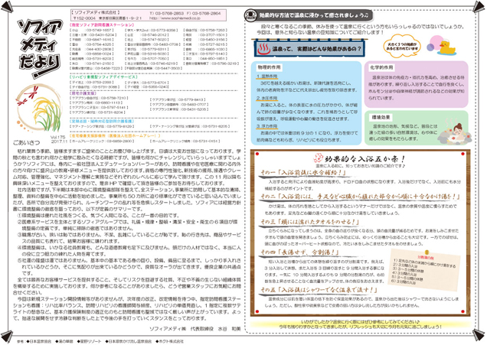Click the その五 シャワーでなく温泉で流す heading
Viewport: 487px width, 345px height.
pyautogui.click(x=319, y=290)
